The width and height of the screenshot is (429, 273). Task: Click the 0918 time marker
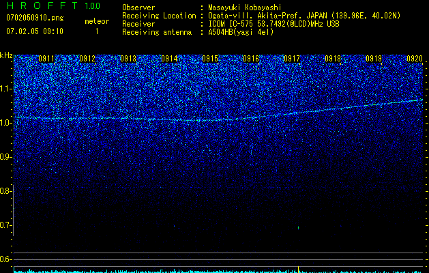coord(333,59)
